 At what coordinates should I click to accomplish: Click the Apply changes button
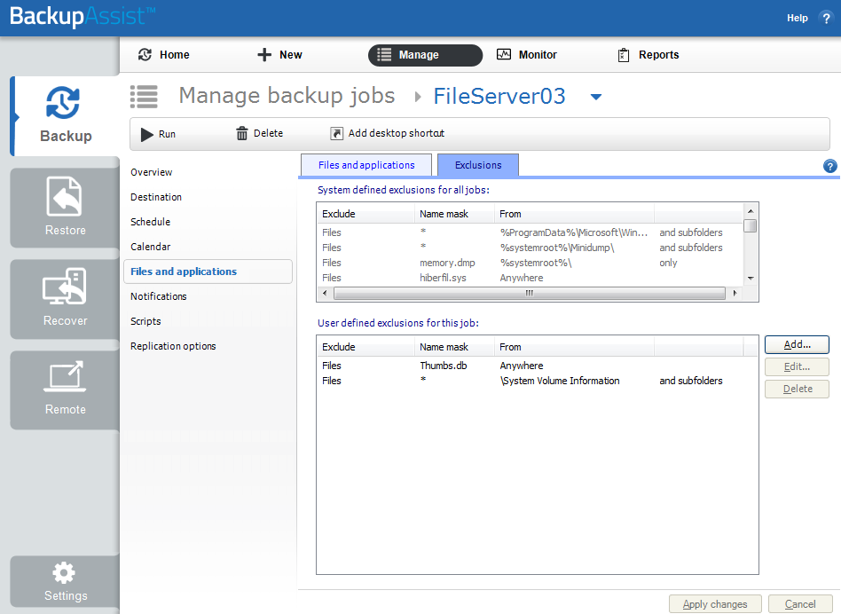(715, 604)
